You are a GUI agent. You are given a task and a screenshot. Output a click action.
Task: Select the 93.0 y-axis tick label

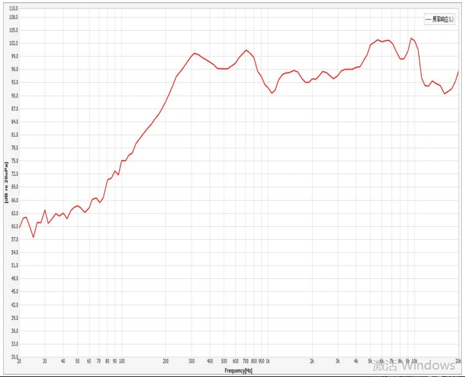[15, 82]
